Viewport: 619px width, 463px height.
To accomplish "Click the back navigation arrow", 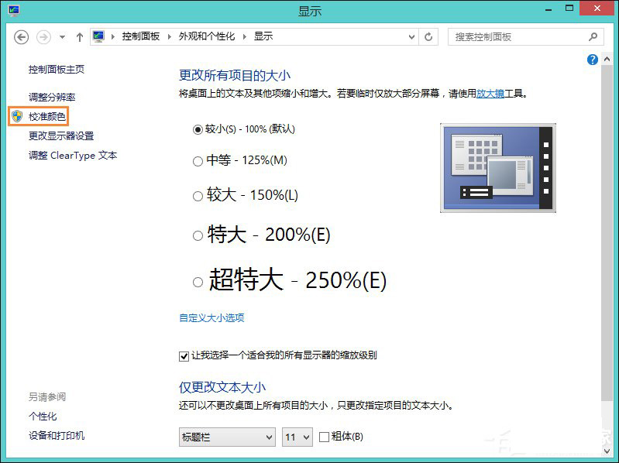I will 22,37.
